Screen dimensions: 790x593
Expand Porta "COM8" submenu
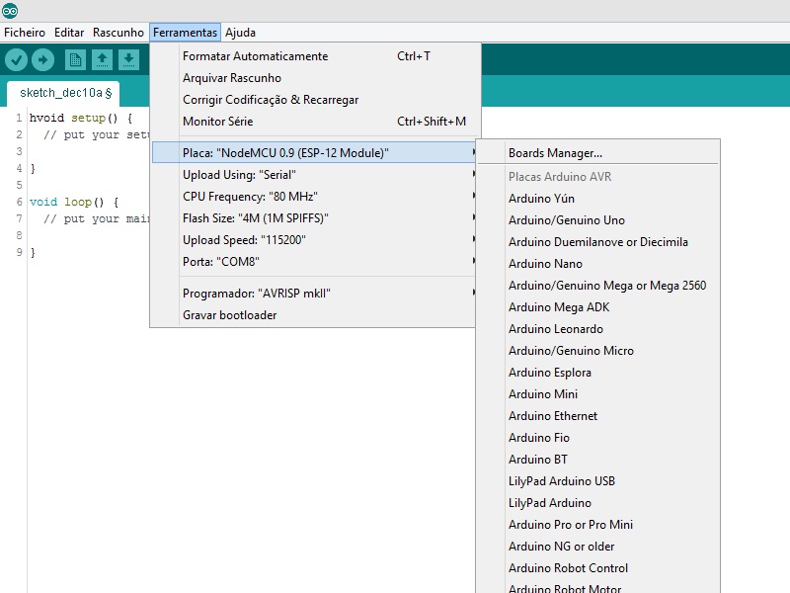point(314,261)
